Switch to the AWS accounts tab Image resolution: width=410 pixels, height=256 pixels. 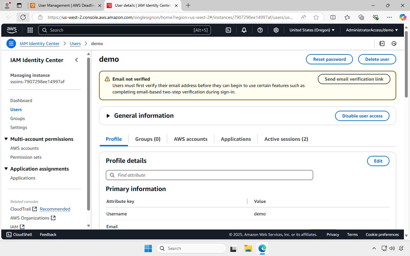190,139
